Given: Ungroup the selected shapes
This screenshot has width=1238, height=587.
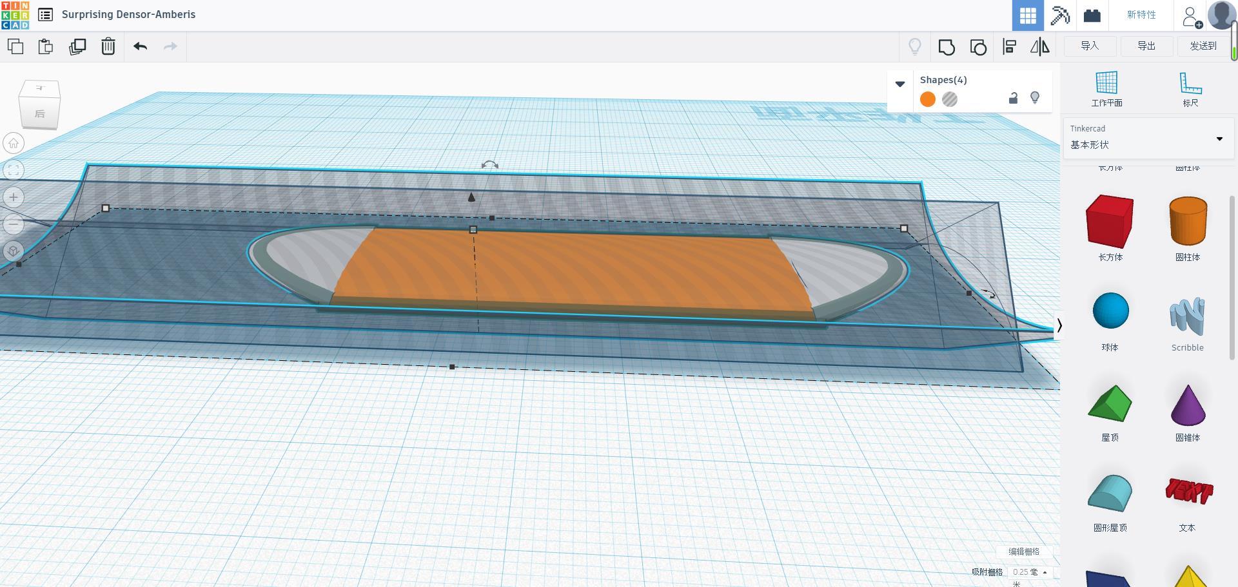Looking at the screenshot, I should (978, 47).
